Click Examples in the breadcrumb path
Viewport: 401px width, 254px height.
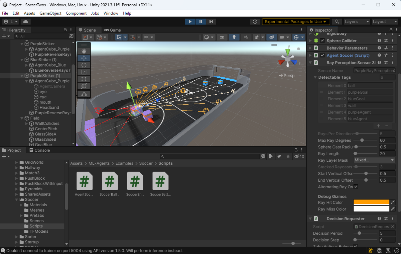[x=124, y=163]
